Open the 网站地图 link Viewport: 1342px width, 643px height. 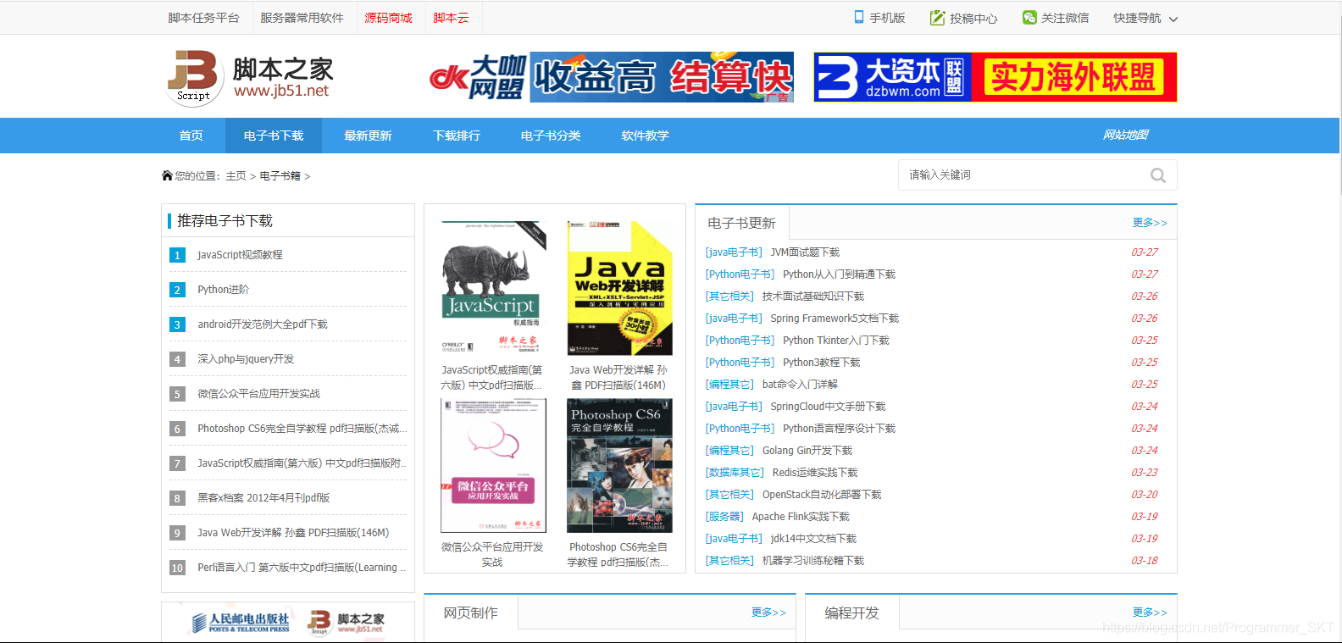(x=1125, y=136)
